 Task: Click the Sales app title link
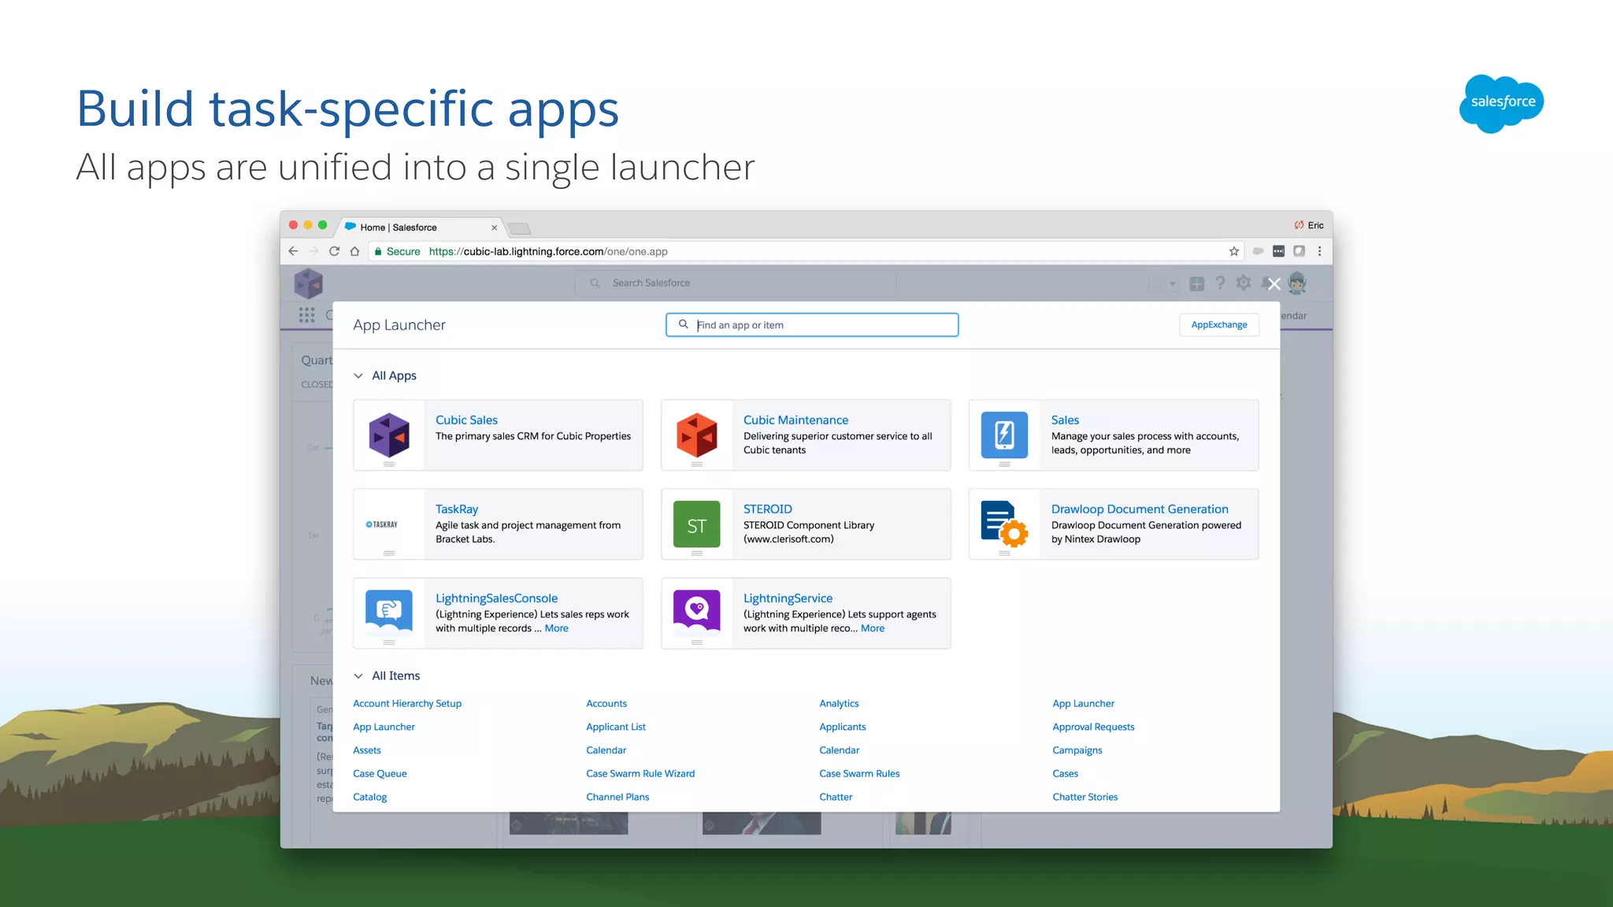pos(1065,420)
